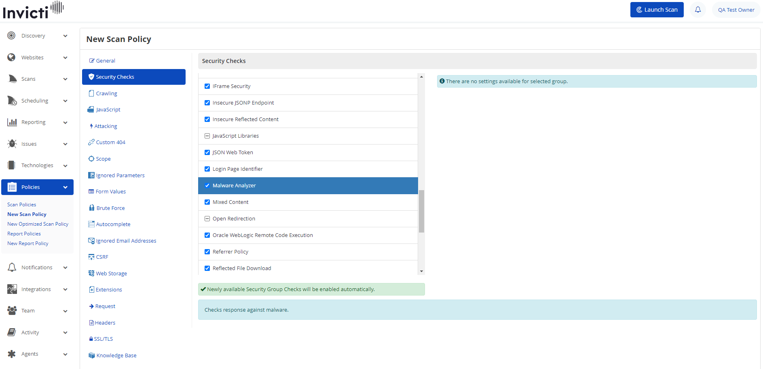This screenshot has width=763, height=369.
Task: Expand the Discovery menu chevron
Action: [x=65, y=36]
